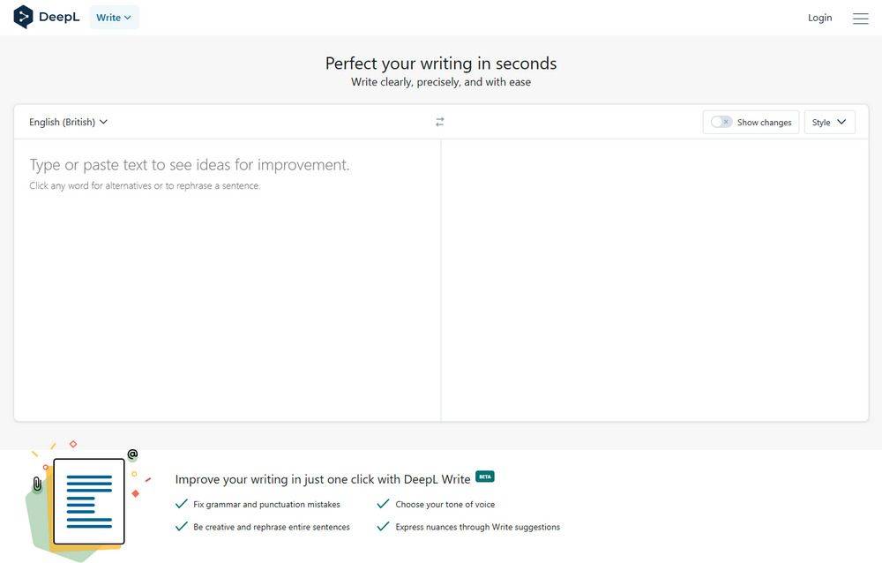This screenshot has width=882, height=563.
Task: Click checkmark beside Be creative and rephrase
Action: coord(182,527)
